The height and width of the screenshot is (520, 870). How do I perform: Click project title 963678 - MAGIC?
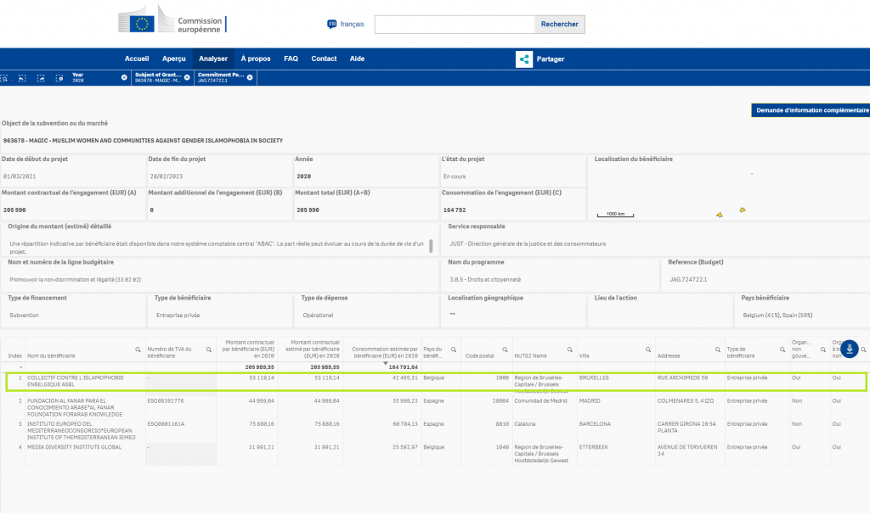point(143,141)
